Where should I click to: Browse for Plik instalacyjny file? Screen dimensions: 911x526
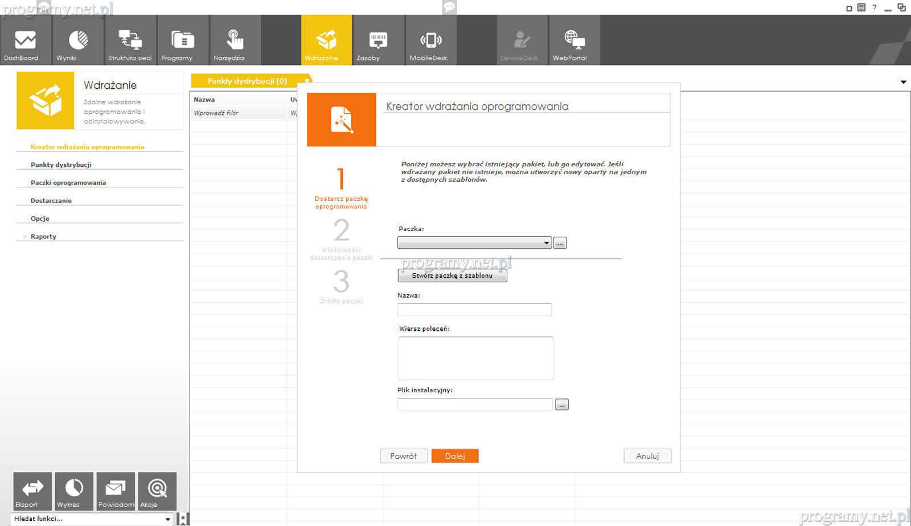click(561, 405)
